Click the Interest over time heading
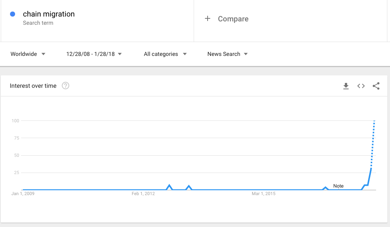 pos(33,86)
